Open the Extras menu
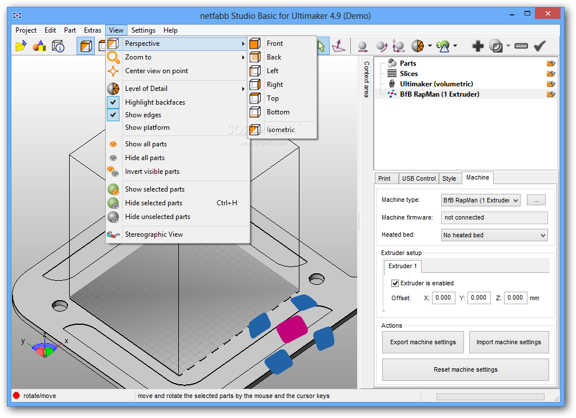The height and width of the screenshot is (418, 576). click(93, 30)
